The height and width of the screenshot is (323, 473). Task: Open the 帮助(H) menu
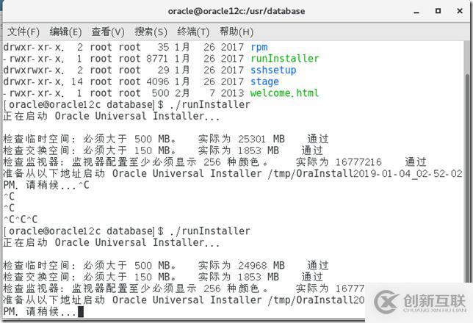[x=236, y=32]
